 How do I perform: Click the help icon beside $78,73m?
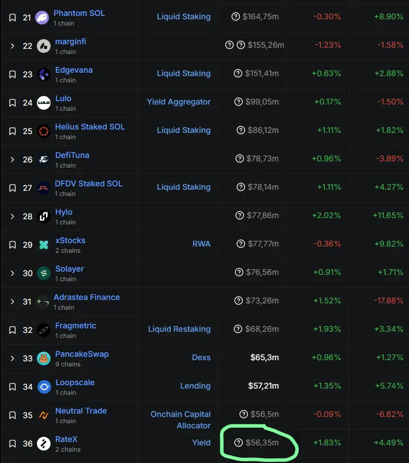[240, 158]
